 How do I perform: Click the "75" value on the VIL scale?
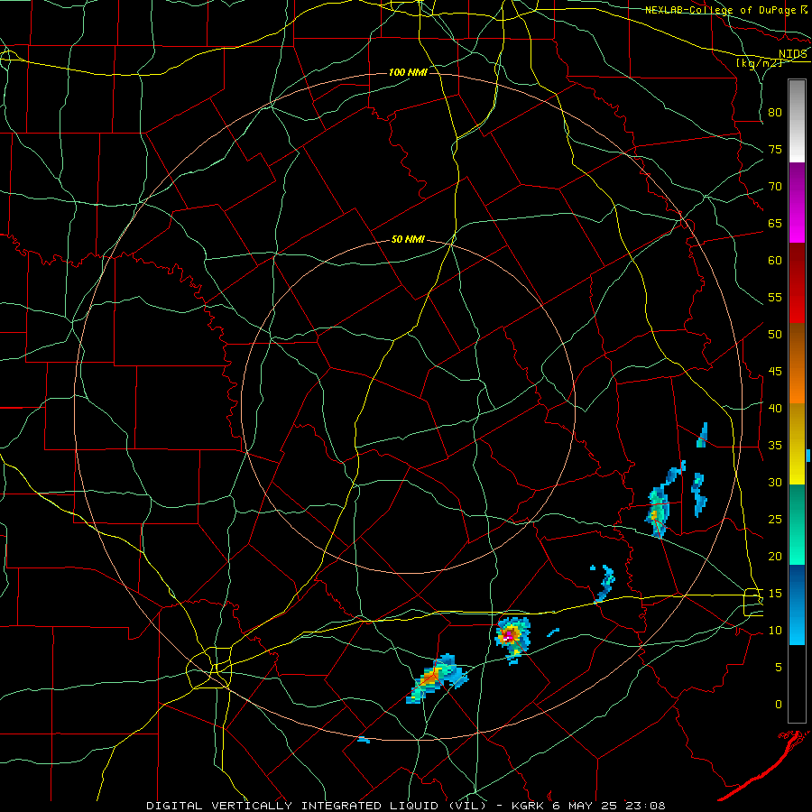coord(775,150)
